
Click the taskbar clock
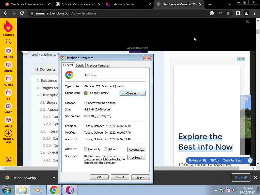coord(247,190)
